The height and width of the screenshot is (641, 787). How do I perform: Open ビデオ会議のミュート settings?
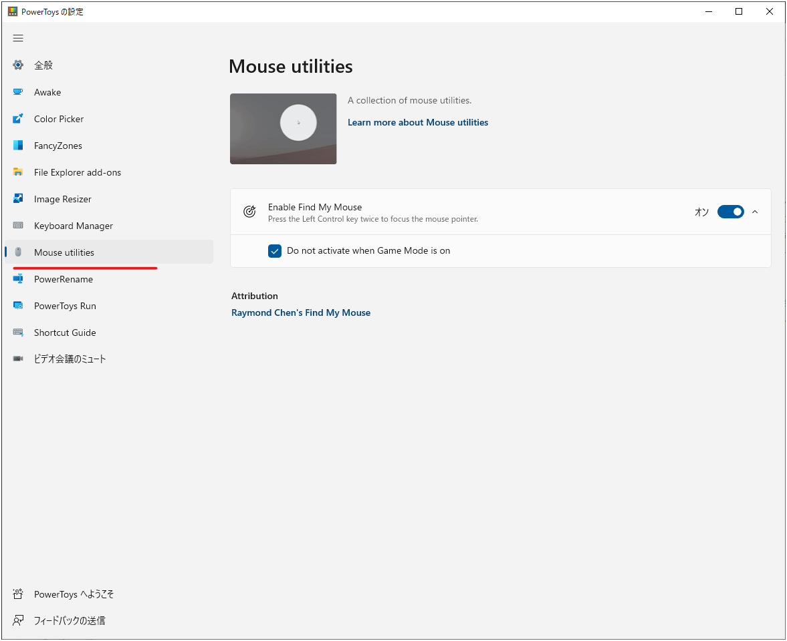point(109,359)
